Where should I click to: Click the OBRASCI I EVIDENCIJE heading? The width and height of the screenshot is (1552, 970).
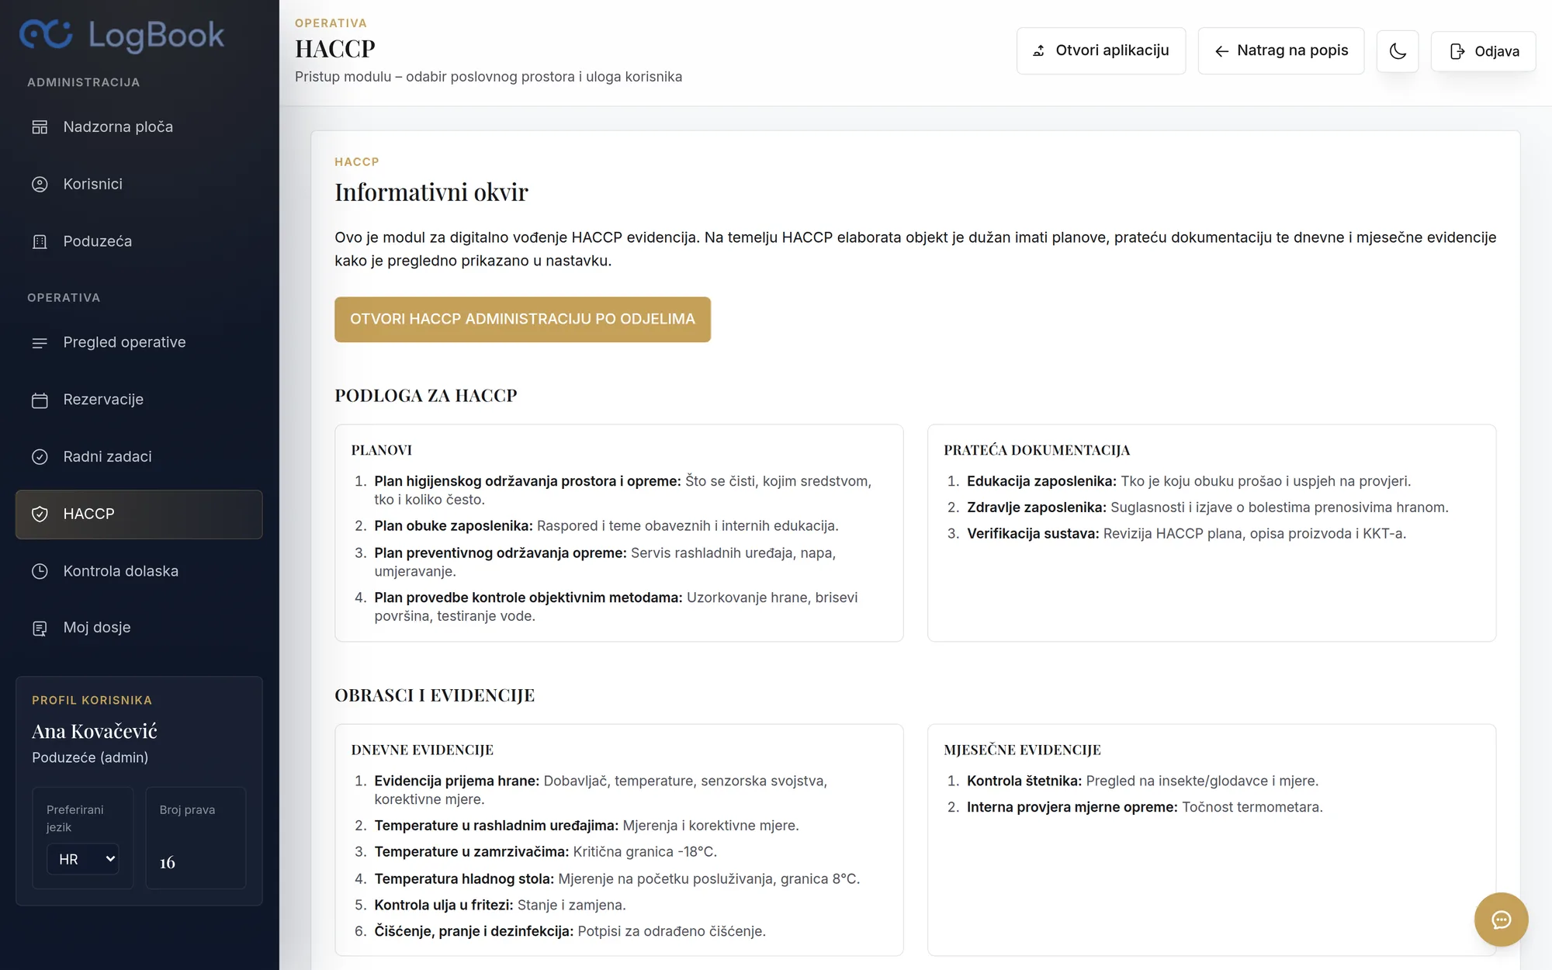pos(435,695)
